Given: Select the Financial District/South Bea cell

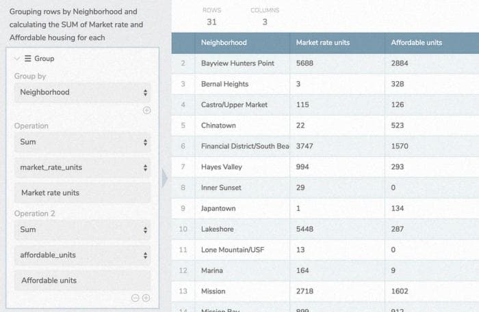Looking at the screenshot, I should 242,146.
